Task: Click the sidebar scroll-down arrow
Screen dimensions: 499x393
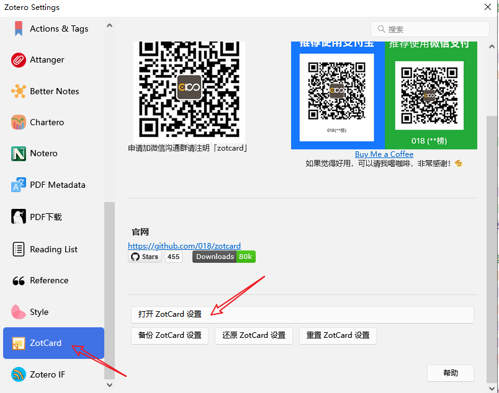Action: 109,385
